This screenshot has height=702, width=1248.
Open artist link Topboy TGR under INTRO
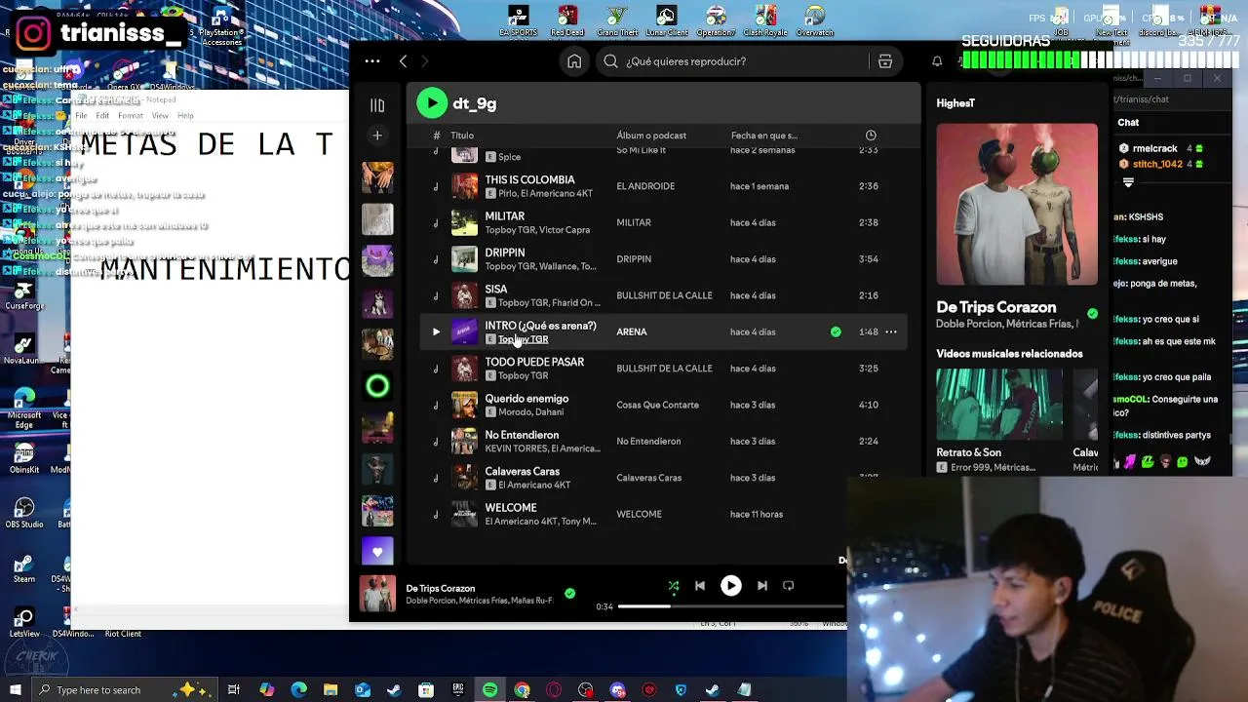pyautogui.click(x=523, y=339)
